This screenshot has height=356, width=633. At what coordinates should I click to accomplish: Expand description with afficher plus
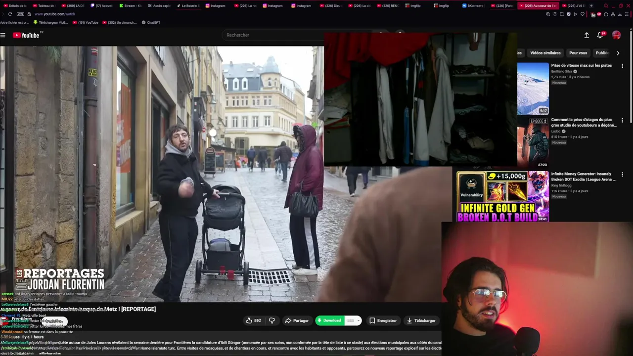click(50, 354)
